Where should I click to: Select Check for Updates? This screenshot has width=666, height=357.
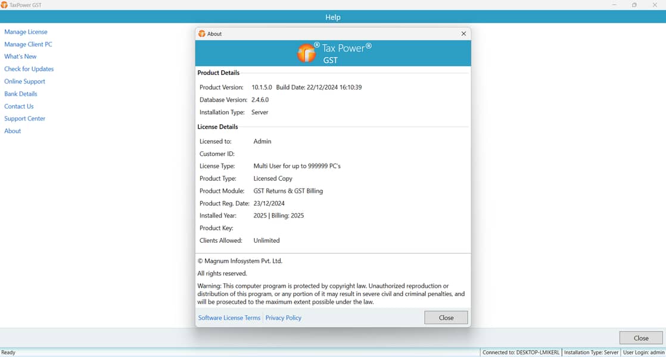(x=29, y=68)
